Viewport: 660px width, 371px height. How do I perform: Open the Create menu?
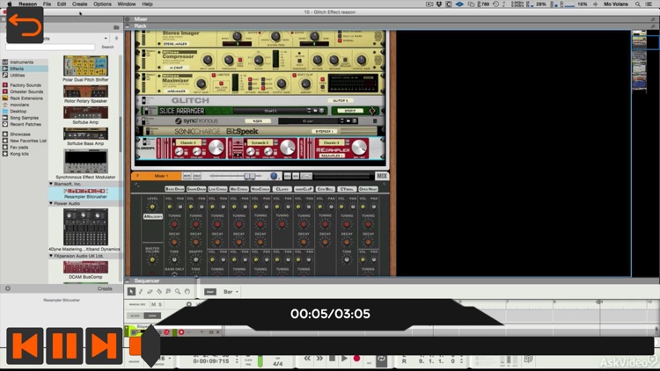click(79, 4)
